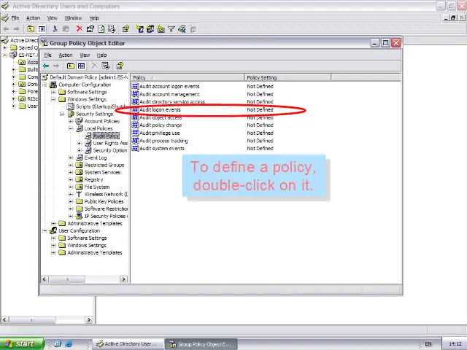Image resolution: width=467 pixels, height=350 pixels.
Task: Expand Software Settings under Computer Configuration
Action: click(53, 92)
